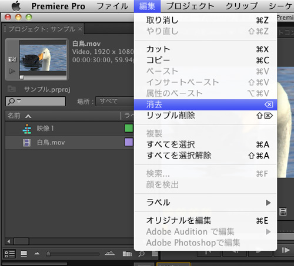
Task: Close the open 編集 menu
Action: (x=147, y=6)
